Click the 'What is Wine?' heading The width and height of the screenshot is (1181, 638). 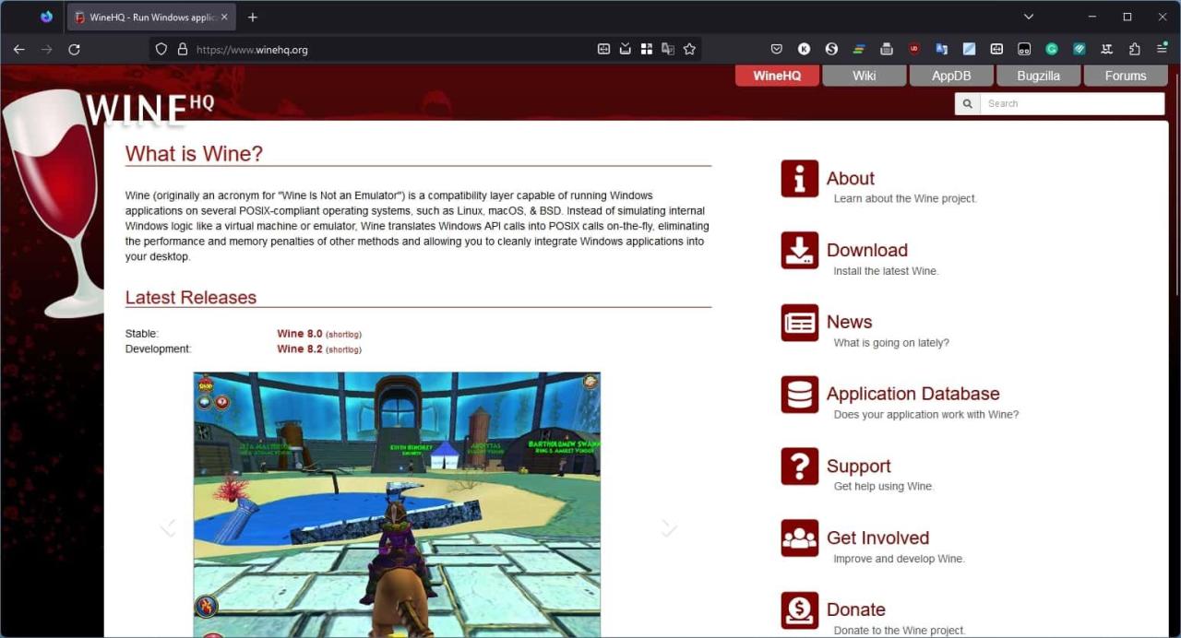tap(194, 154)
